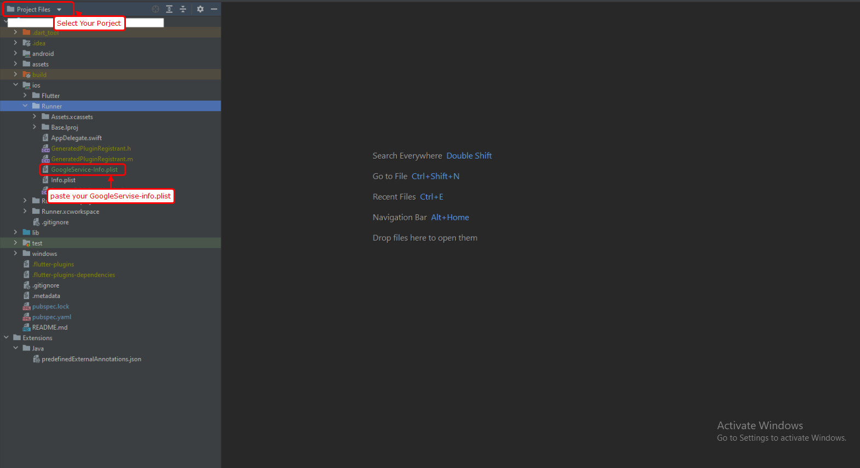Expand the android folder chevron
The width and height of the screenshot is (860, 468).
pyautogui.click(x=16, y=54)
